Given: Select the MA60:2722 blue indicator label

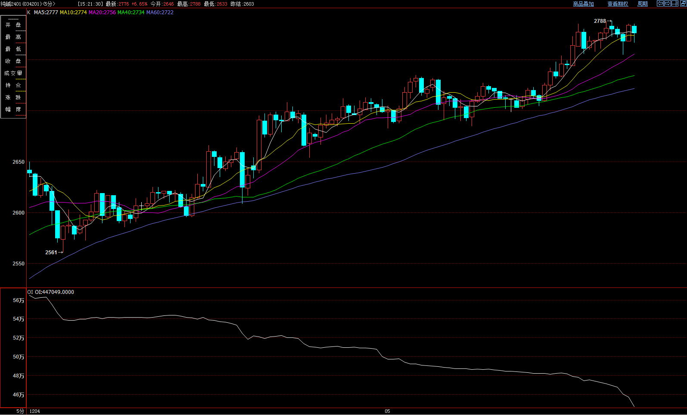Looking at the screenshot, I should click(x=160, y=12).
